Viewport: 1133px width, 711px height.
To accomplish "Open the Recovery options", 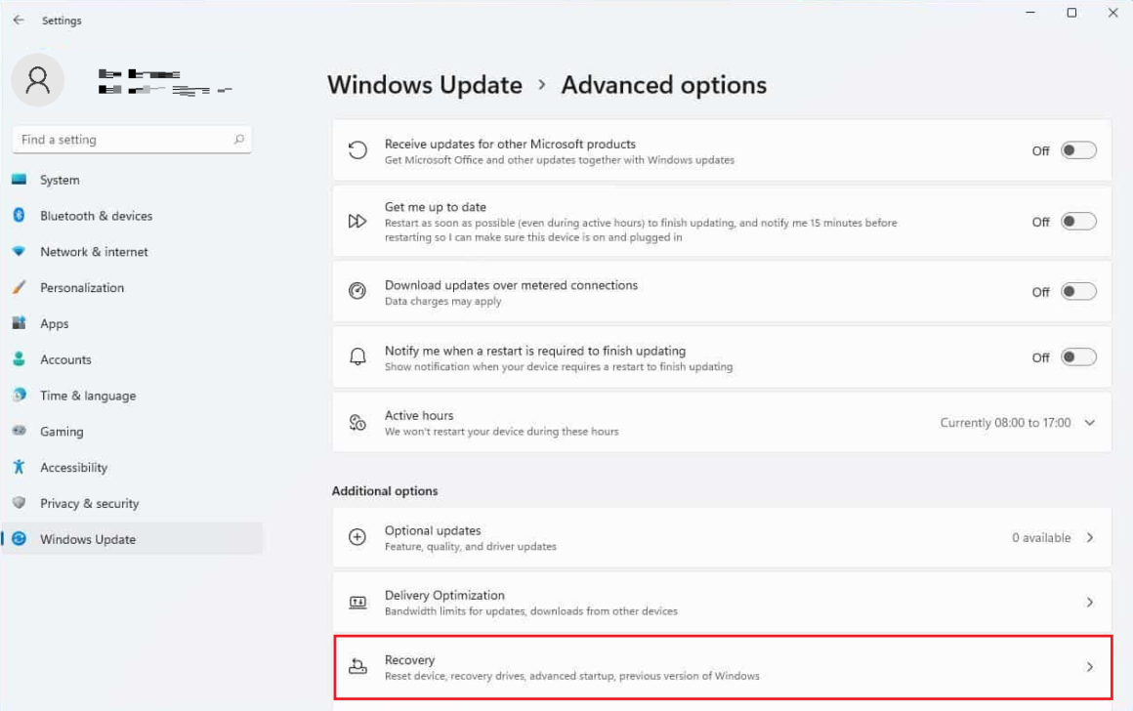I will pos(1089,667).
